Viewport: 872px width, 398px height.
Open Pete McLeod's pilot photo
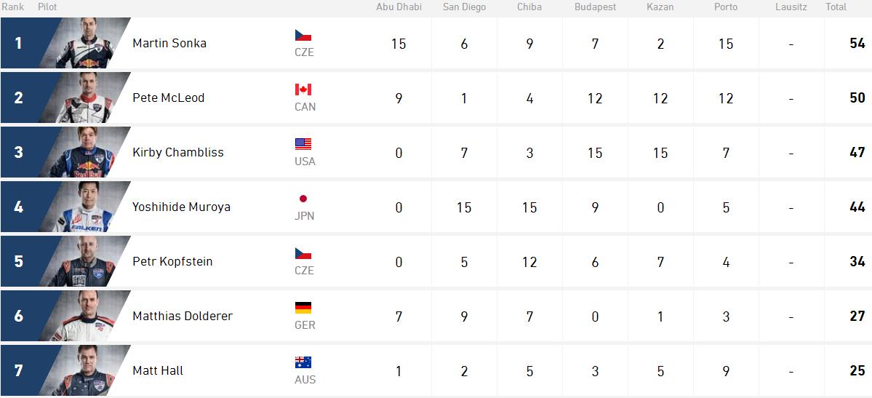(84, 97)
